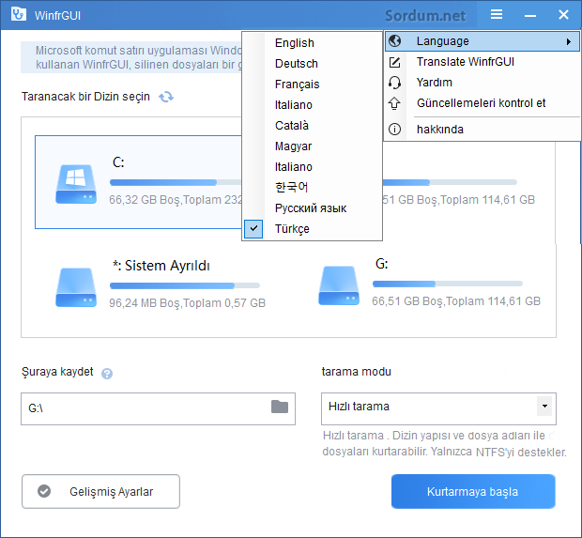Image resolution: width=582 pixels, height=538 pixels.
Task: Expand the Language submenu arrow
Action: [x=569, y=41]
